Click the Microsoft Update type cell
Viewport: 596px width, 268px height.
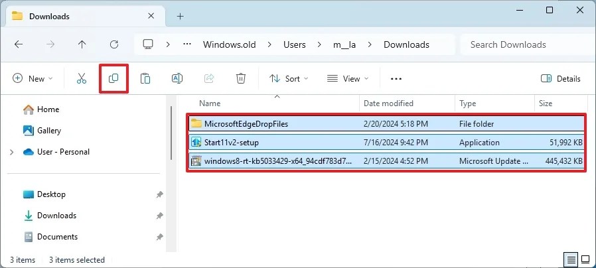coord(494,161)
